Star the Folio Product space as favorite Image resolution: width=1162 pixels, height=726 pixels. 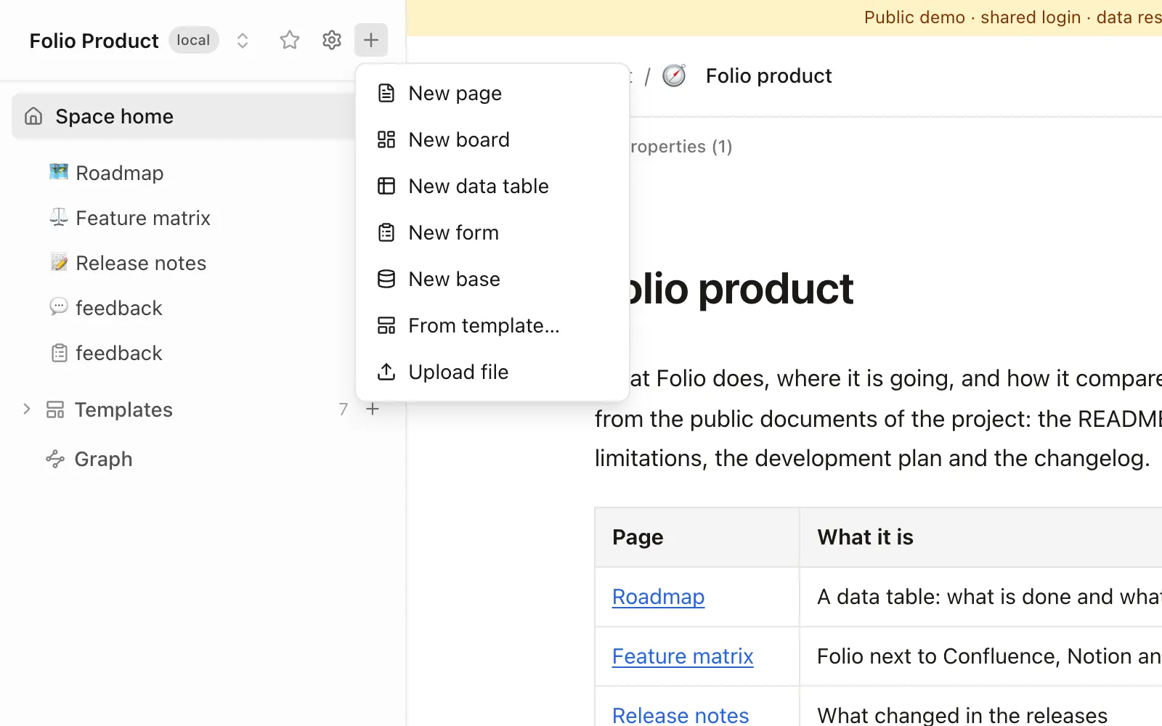pyautogui.click(x=290, y=40)
